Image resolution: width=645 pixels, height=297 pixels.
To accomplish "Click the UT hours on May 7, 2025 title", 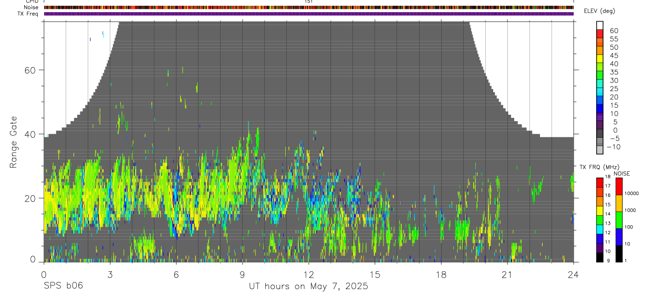I will pyautogui.click(x=308, y=286).
